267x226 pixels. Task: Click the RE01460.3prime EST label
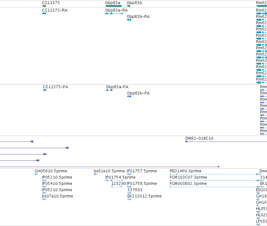(186, 171)
